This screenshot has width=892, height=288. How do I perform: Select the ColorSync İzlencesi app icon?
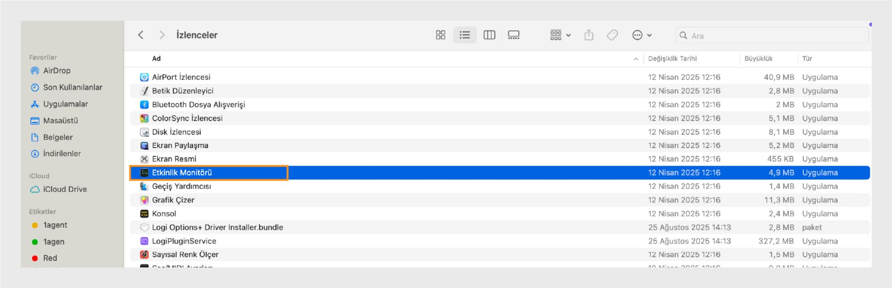pos(144,118)
